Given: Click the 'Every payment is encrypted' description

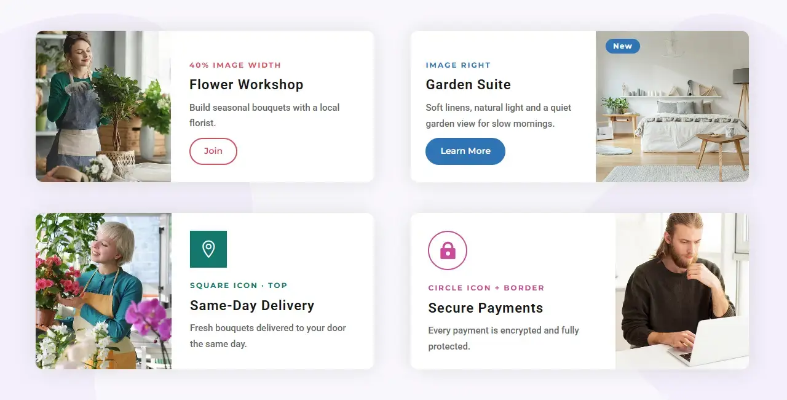Looking at the screenshot, I should click(504, 338).
